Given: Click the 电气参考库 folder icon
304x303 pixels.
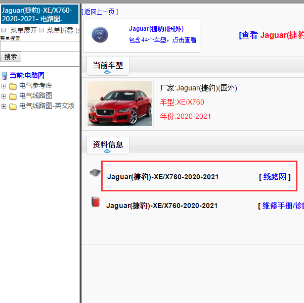Looking at the screenshot, I should 13,86.
